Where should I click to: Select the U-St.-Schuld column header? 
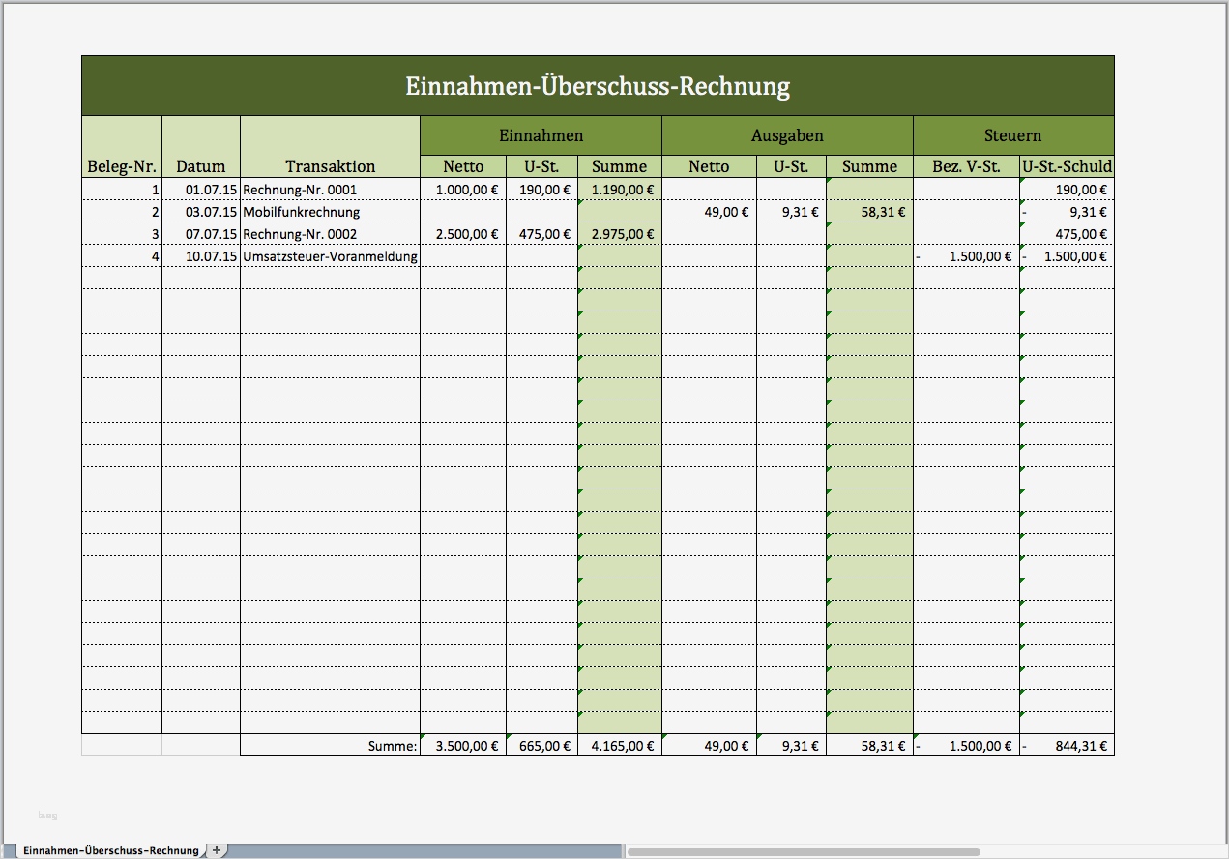coord(1067,165)
